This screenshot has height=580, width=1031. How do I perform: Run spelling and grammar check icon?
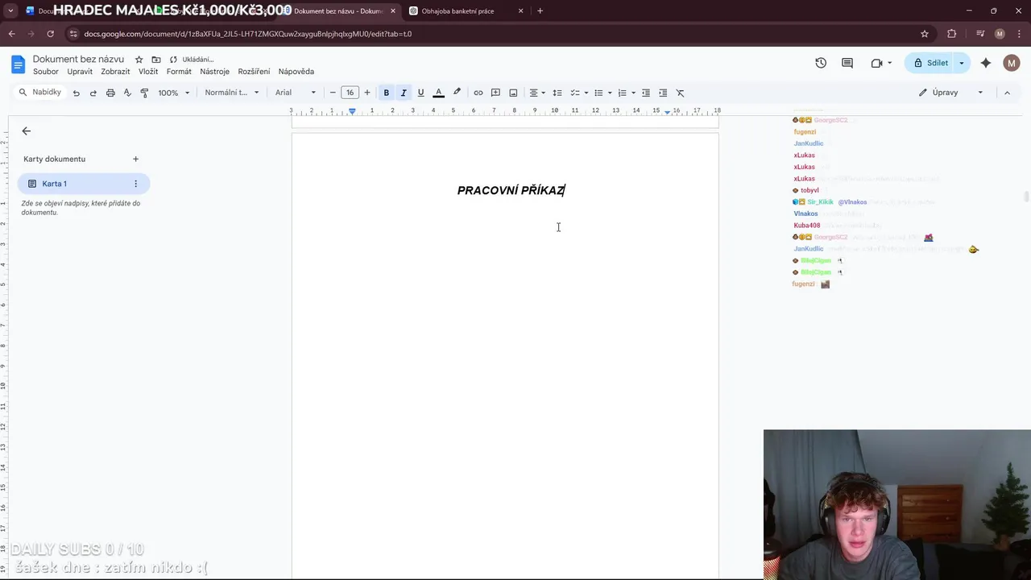(x=127, y=93)
